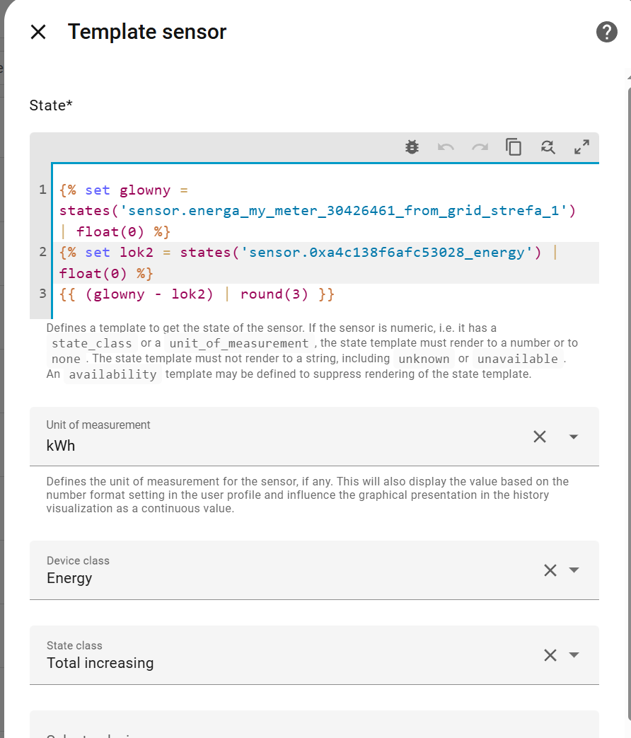The height and width of the screenshot is (738, 631).
Task: Copy the template code to clipboard
Action: pyautogui.click(x=514, y=147)
